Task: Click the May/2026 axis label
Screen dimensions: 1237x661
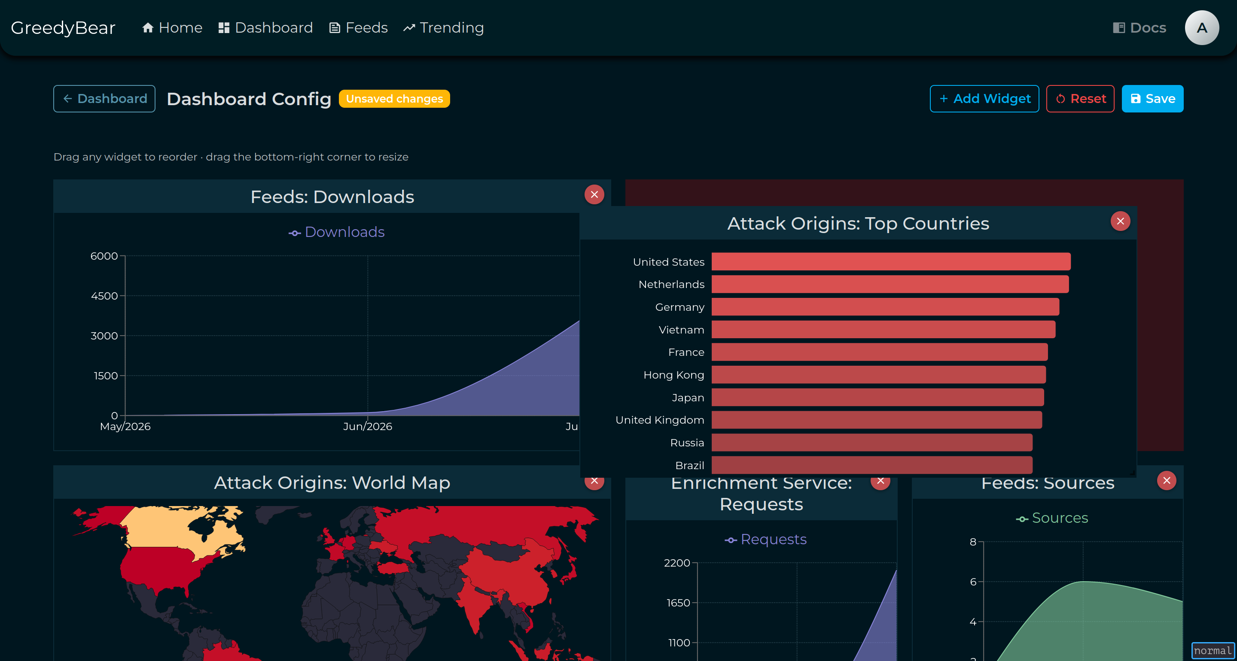Action: (x=125, y=427)
